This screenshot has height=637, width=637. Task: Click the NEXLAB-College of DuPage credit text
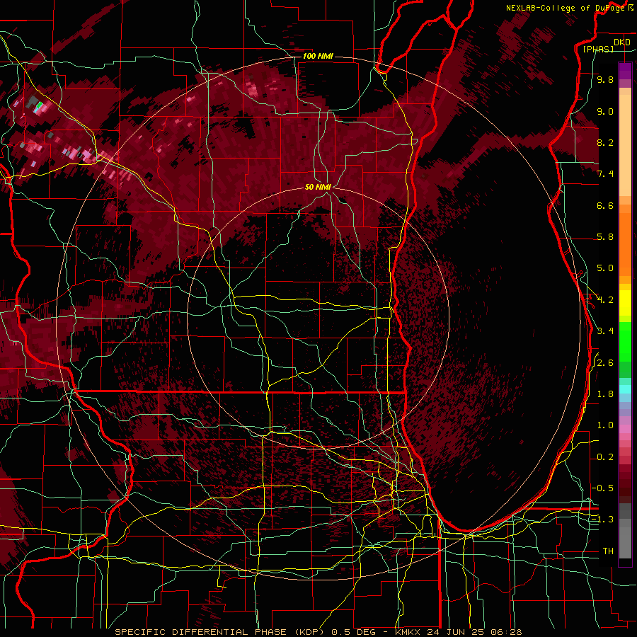566,8
